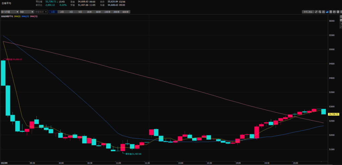Open the テクニカル settings button
342x165 pixels.
(307, 12)
